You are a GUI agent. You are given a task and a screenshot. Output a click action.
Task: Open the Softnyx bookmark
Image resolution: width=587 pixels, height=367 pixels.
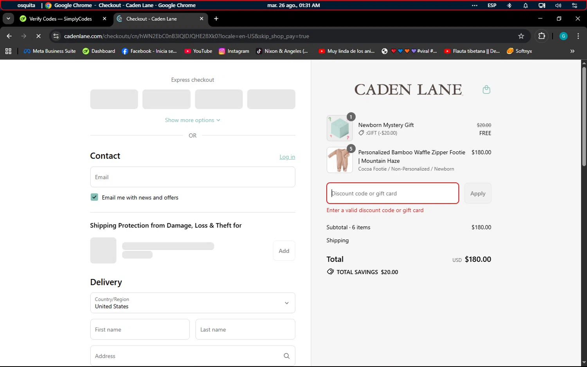coord(519,51)
